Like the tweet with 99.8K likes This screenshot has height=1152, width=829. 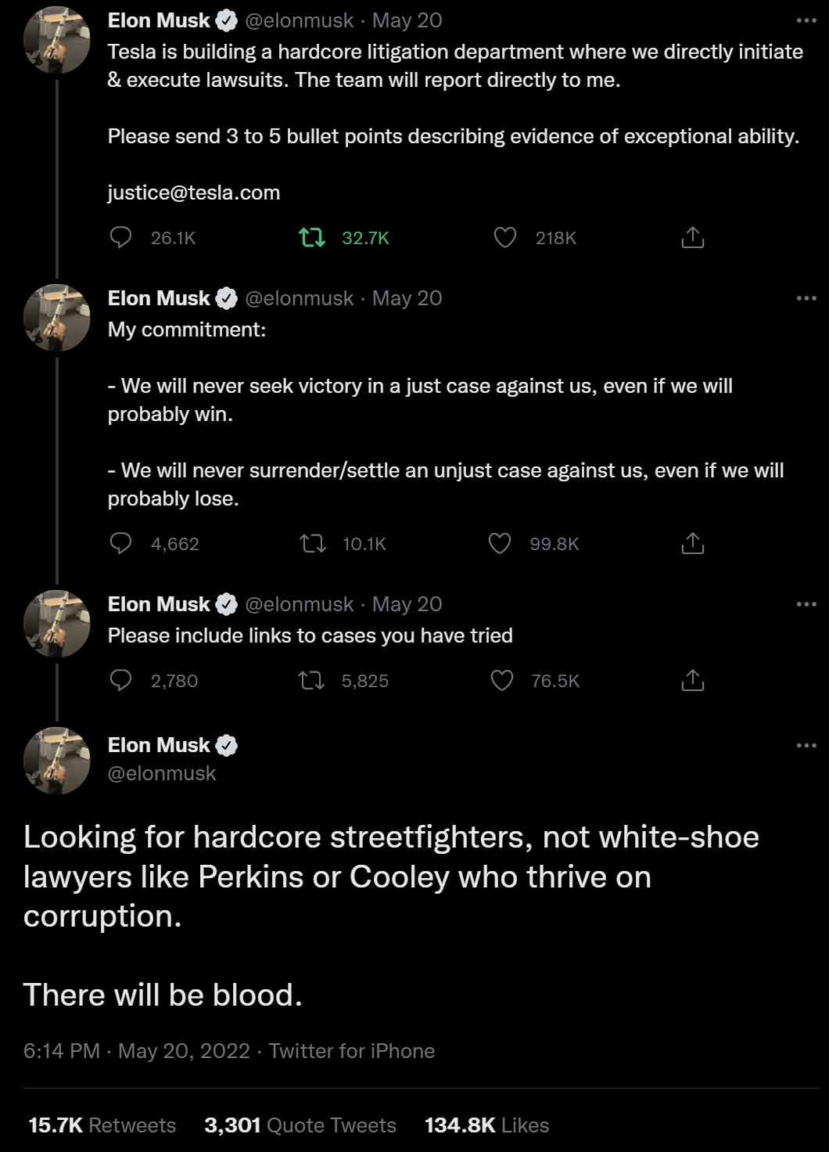coord(500,543)
